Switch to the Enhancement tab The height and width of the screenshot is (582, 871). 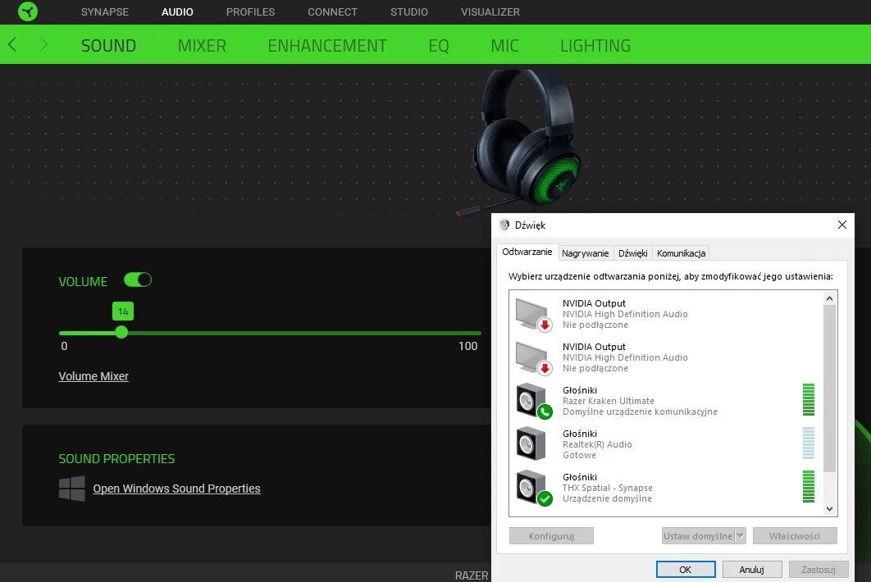tap(327, 46)
